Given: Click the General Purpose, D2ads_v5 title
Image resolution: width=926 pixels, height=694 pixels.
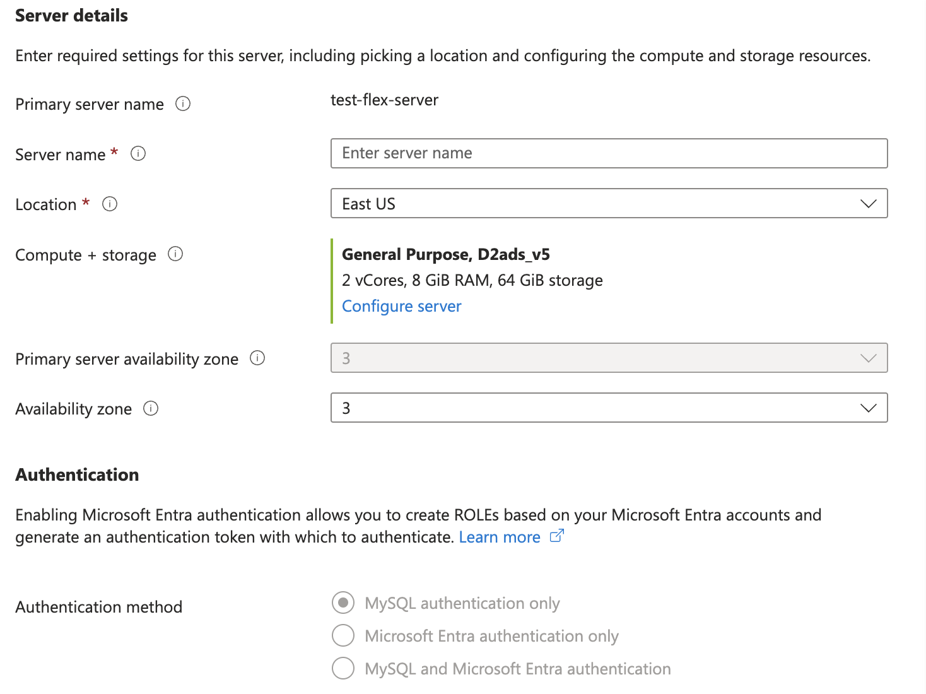Looking at the screenshot, I should 445,254.
